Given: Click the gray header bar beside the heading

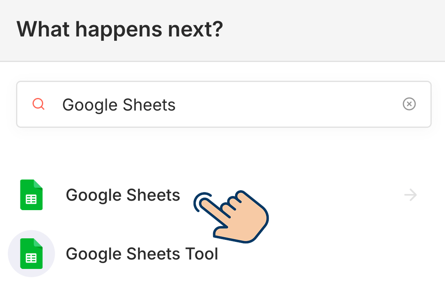Looking at the screenshot, I should click(334, 29).
